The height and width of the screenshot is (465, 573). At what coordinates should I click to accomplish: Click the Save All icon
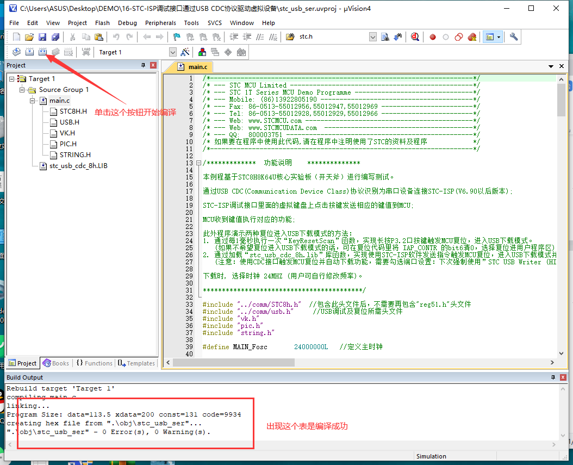pyautogui.click(x=55, y=37)
